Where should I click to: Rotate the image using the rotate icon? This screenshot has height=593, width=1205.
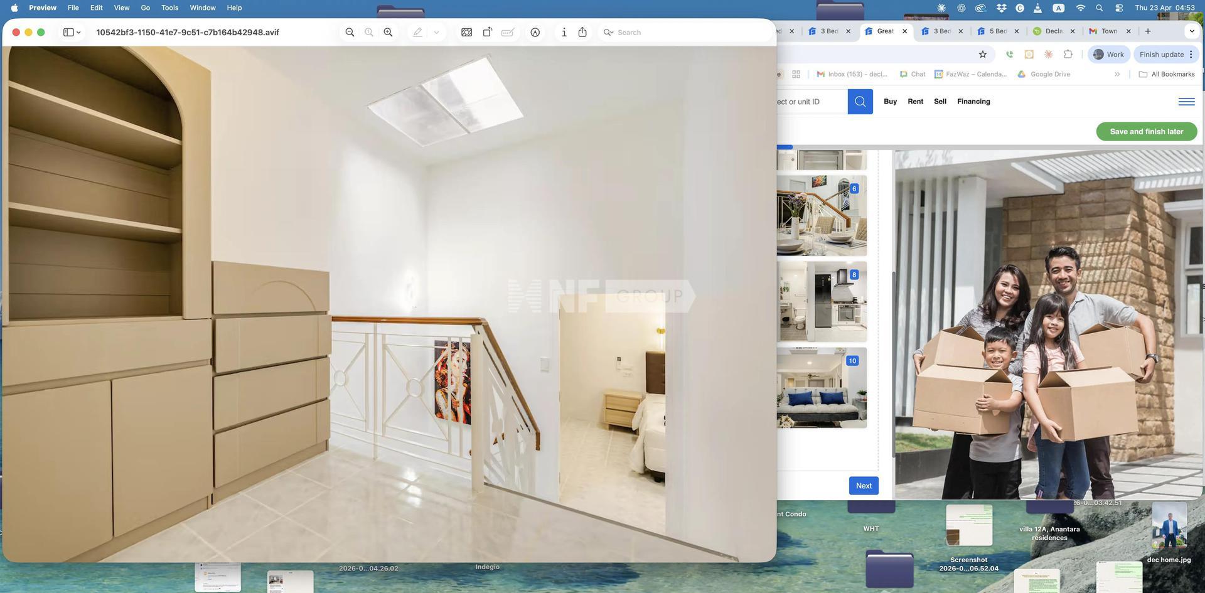(487, 33)
